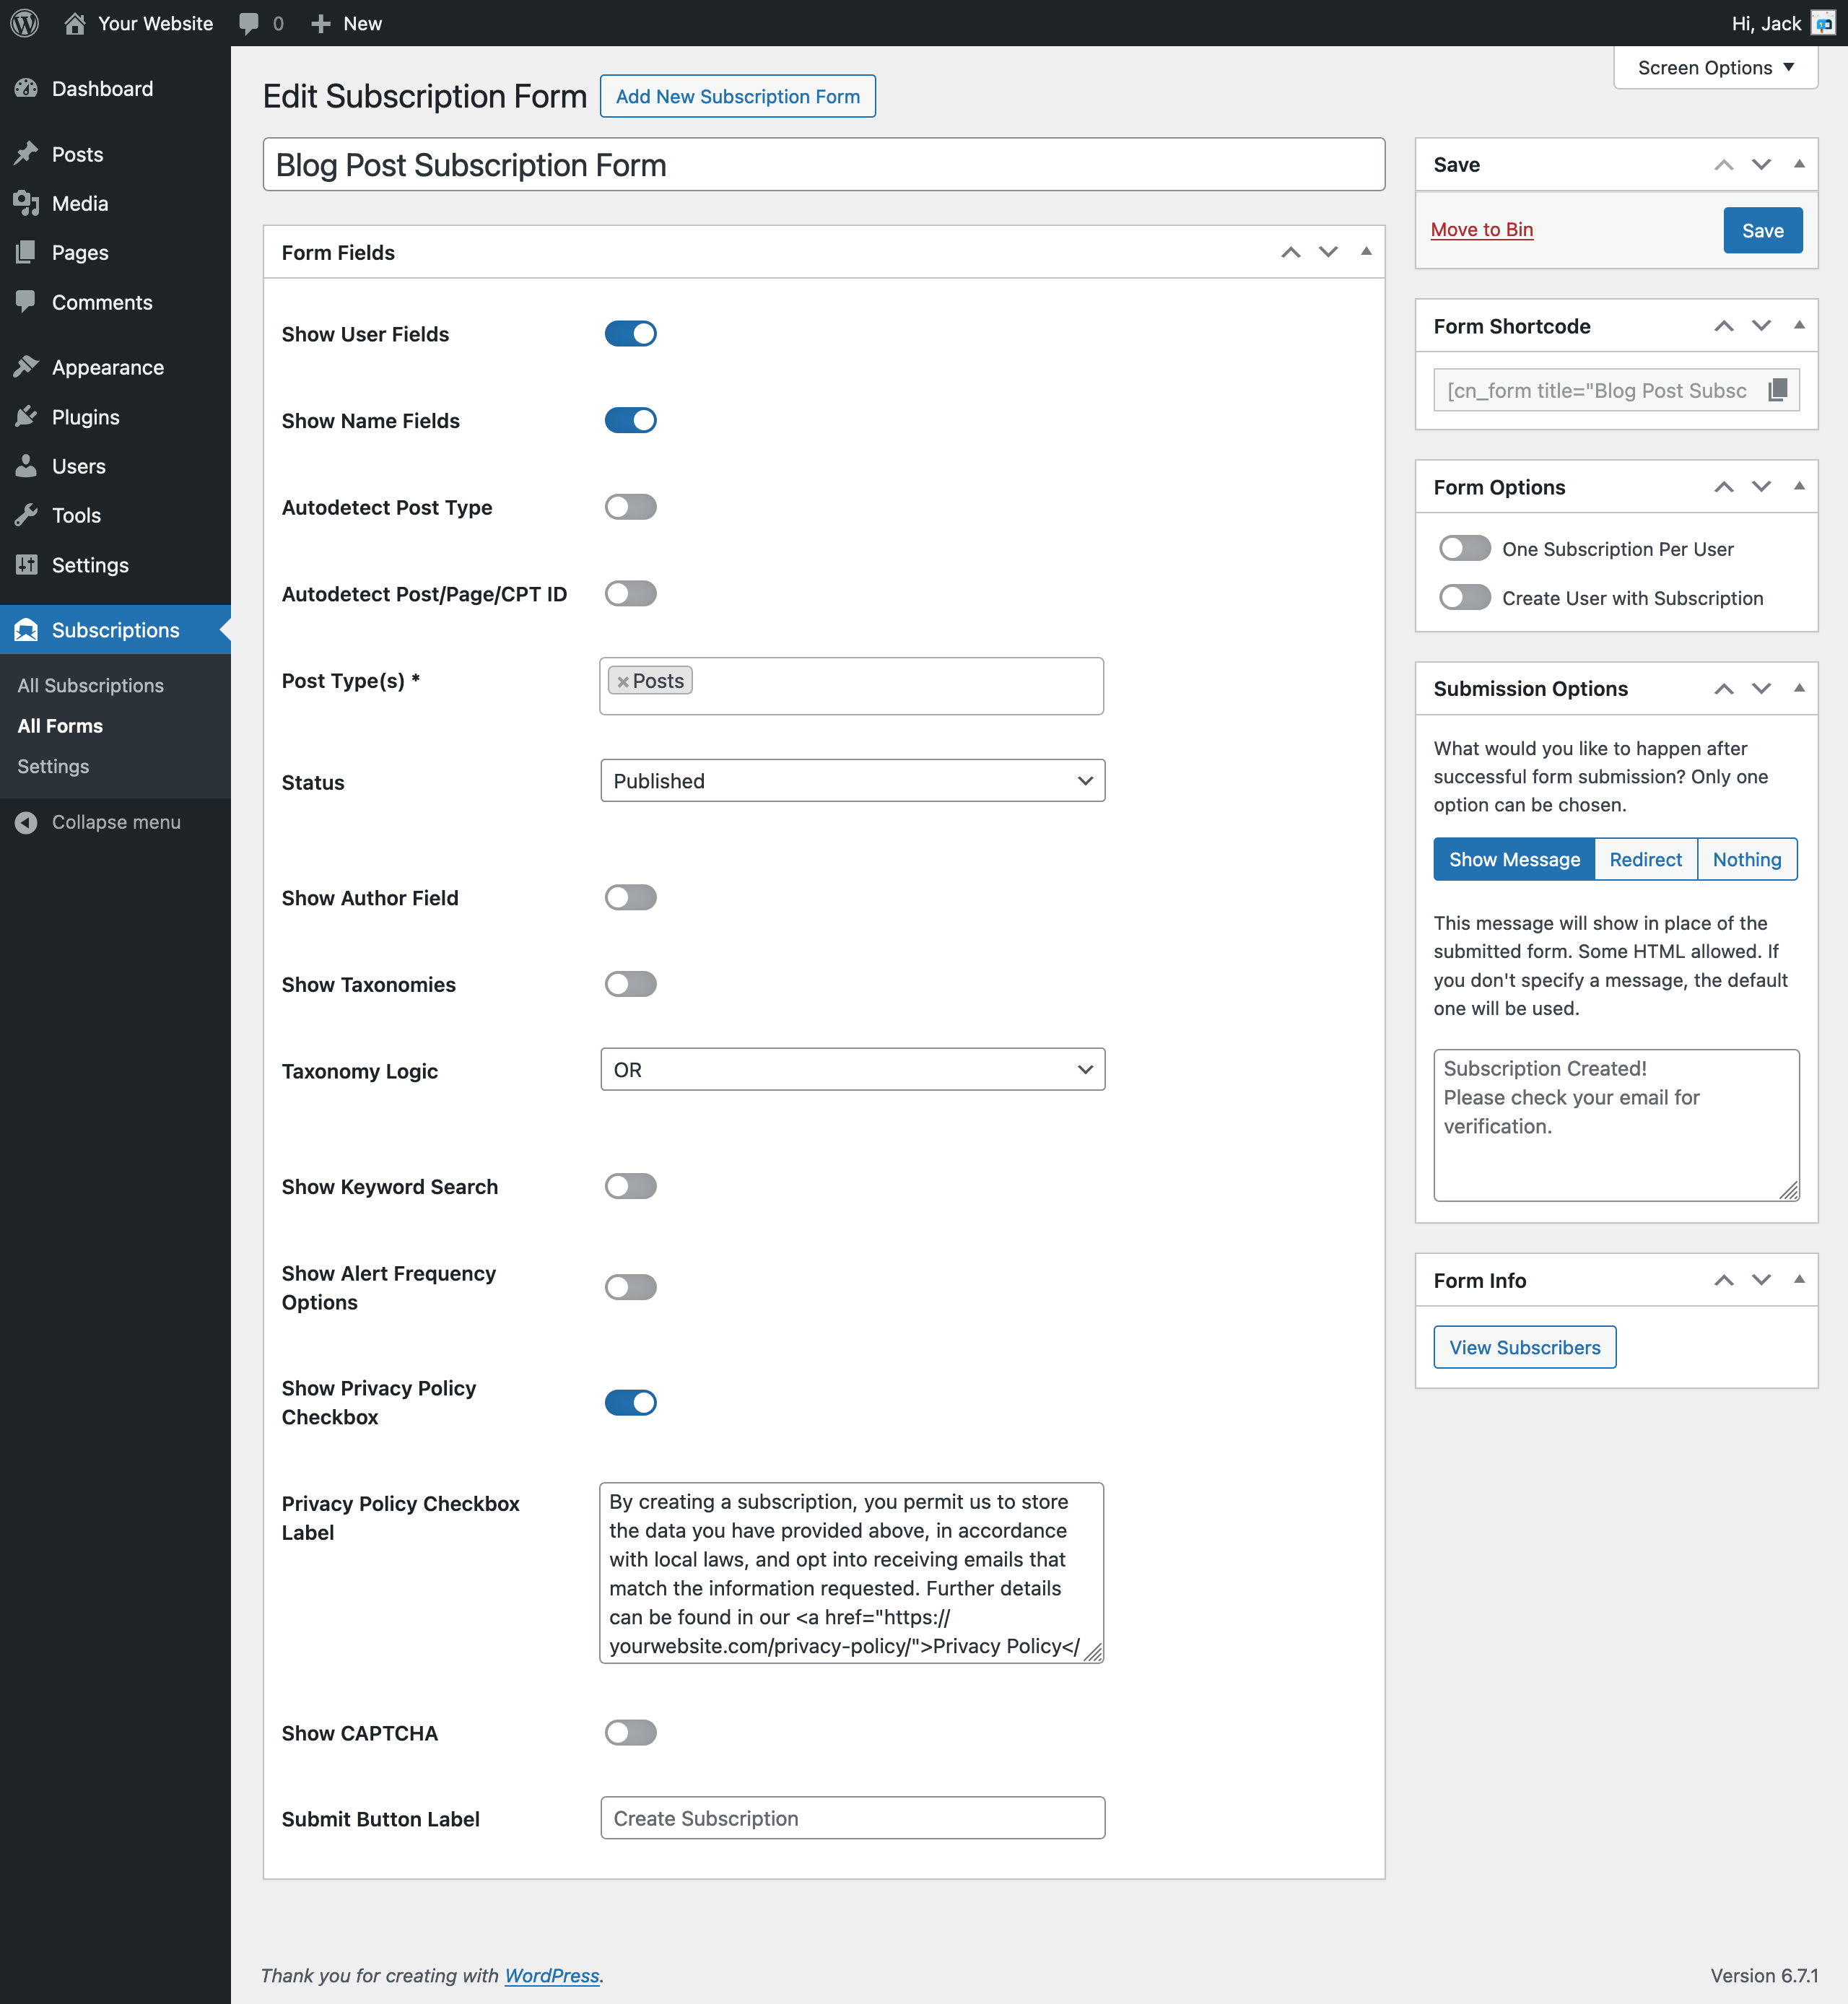Disable the Show Name Fields toggle

pyautogui.click(x=631, y=420)
